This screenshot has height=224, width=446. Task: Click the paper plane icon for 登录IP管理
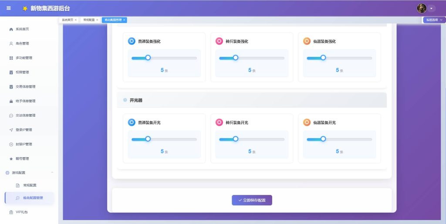(11, 130)
